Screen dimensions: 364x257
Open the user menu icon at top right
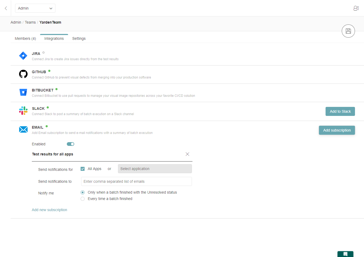356,8
